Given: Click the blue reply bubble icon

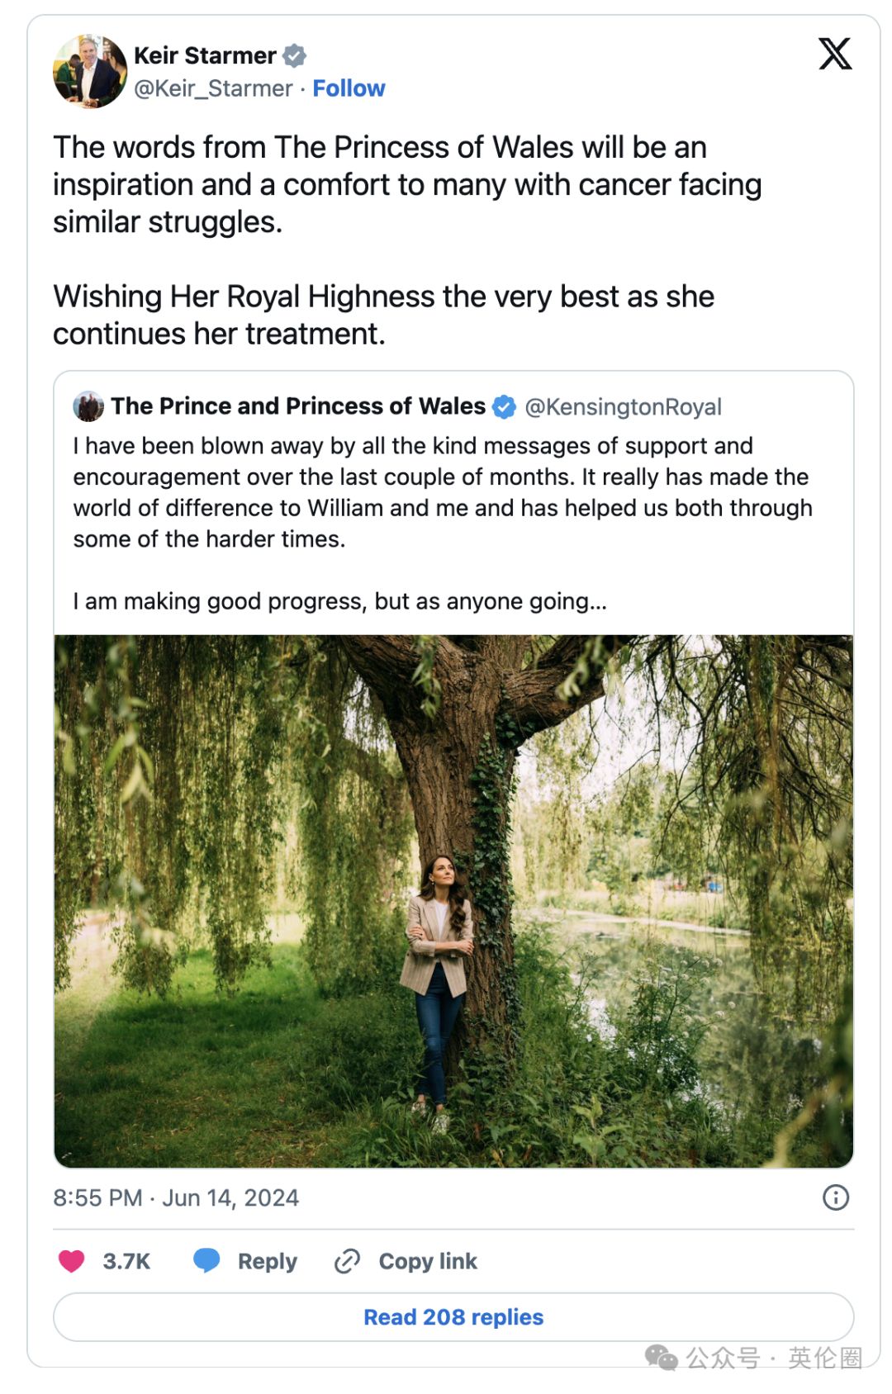Looking at the screenshot, I should (x=206, y=1260).
